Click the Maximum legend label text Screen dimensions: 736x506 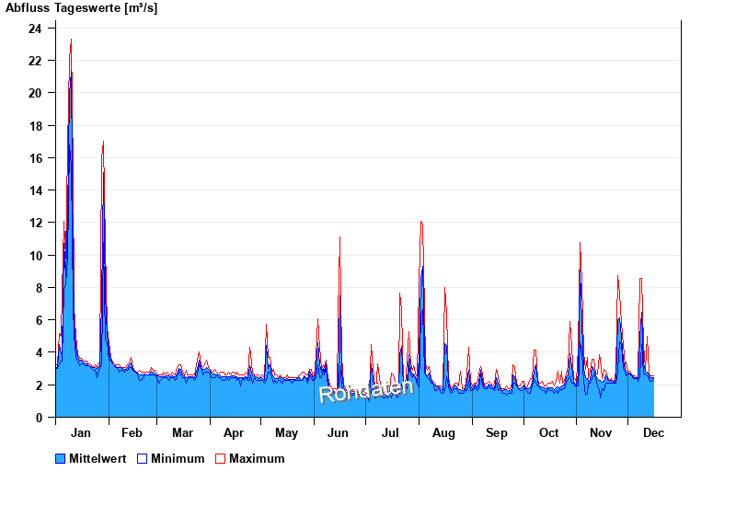[x=257, y=458]
